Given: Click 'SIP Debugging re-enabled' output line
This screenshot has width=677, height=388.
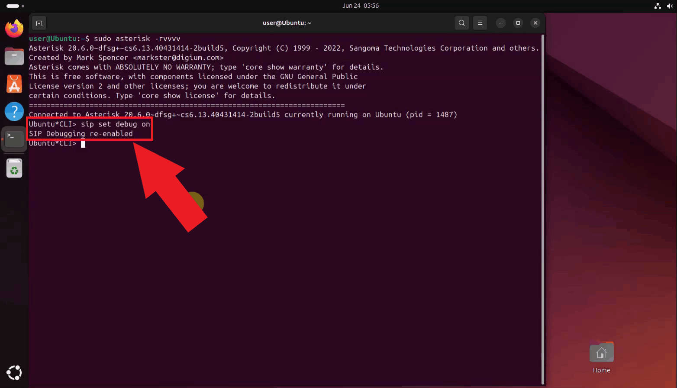Looking at the screenshot, I should click(81, 134).
